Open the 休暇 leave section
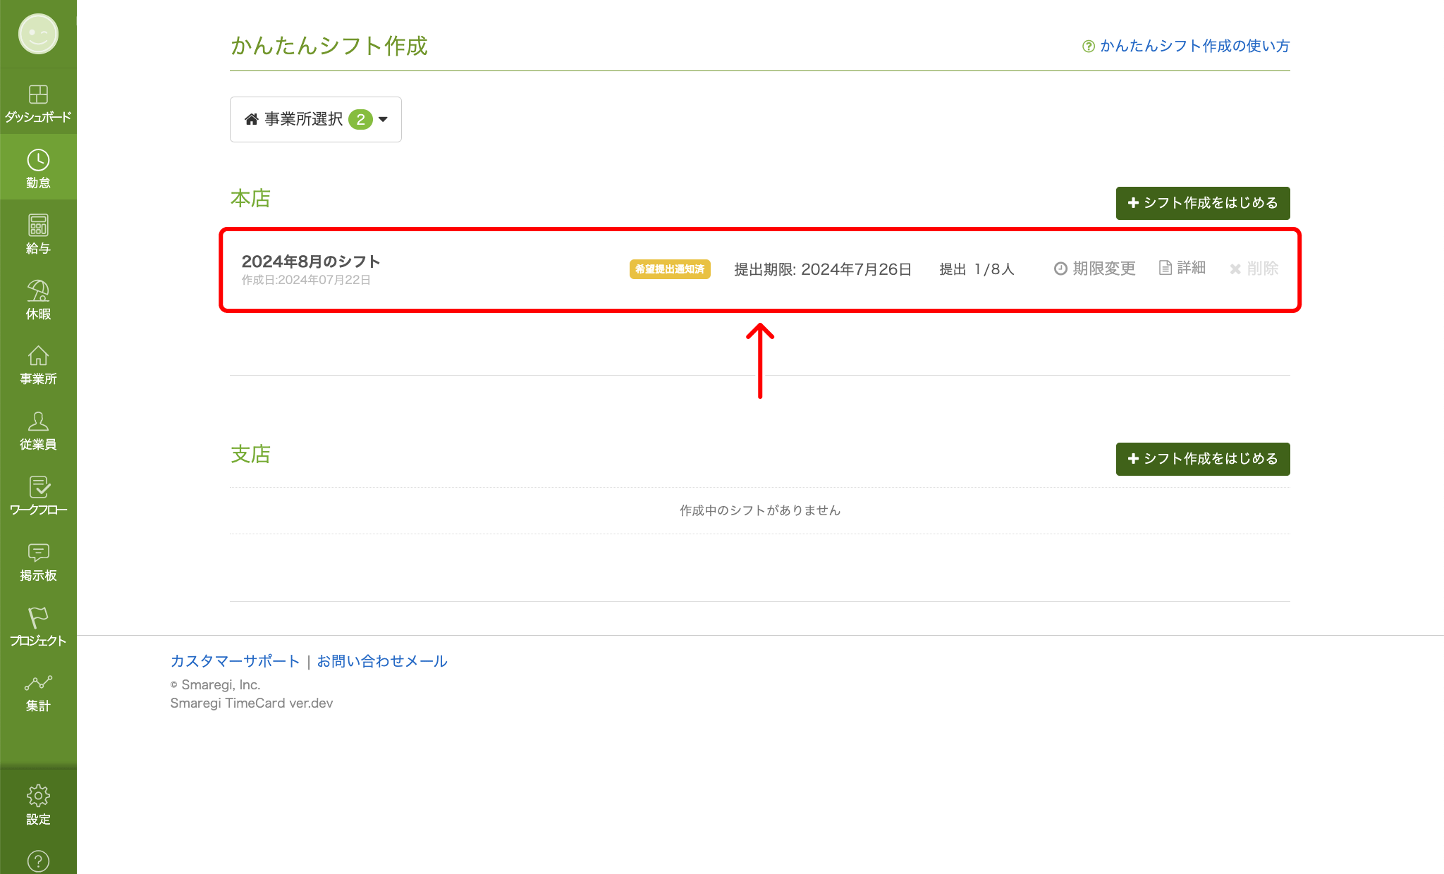The height and width of the screenshot is (874, 1444). click(x=38, y=300)
